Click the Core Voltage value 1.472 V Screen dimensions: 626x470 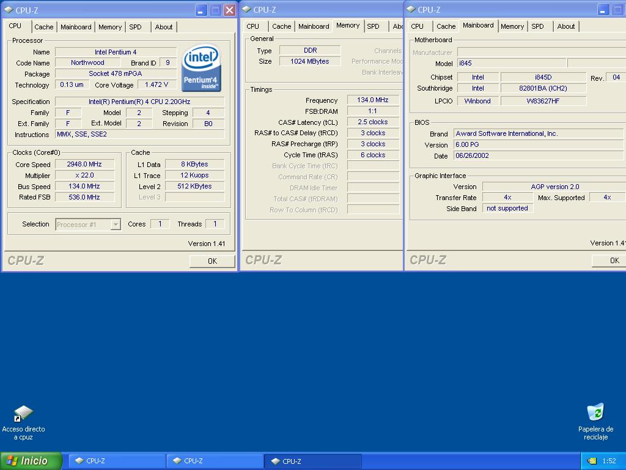pos(157,84)
